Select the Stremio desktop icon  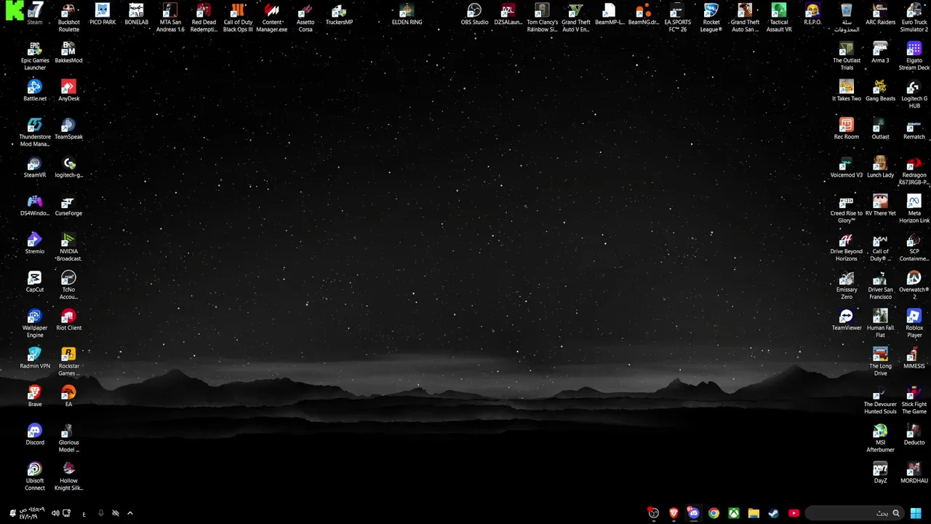coord(35,243)
